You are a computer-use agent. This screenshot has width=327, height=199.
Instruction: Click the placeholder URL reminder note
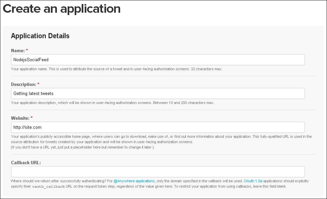pyautogui.click(x=82, y=147)
